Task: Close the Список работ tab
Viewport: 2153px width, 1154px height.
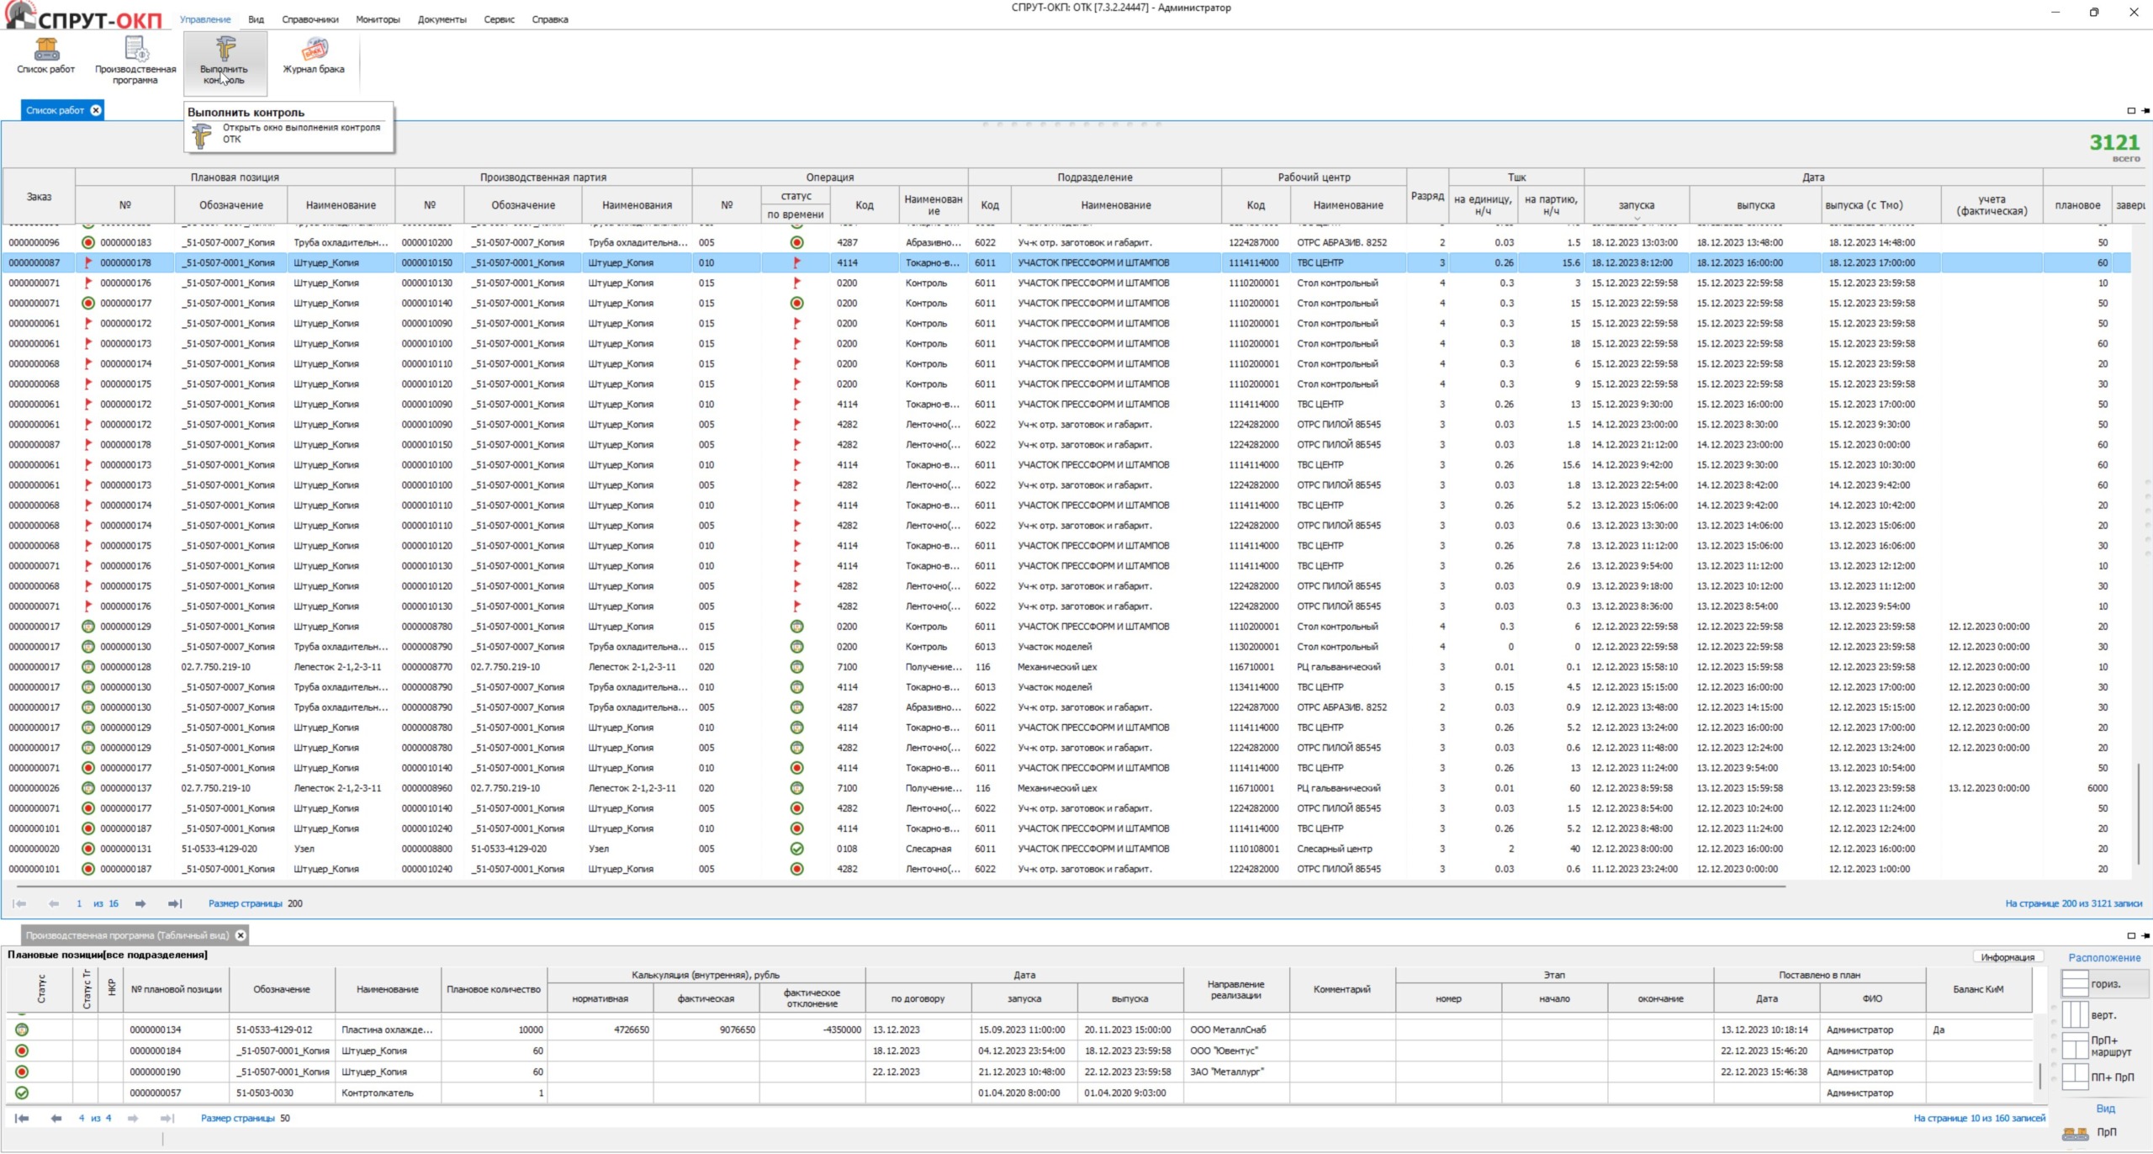Action: point(96,110)
